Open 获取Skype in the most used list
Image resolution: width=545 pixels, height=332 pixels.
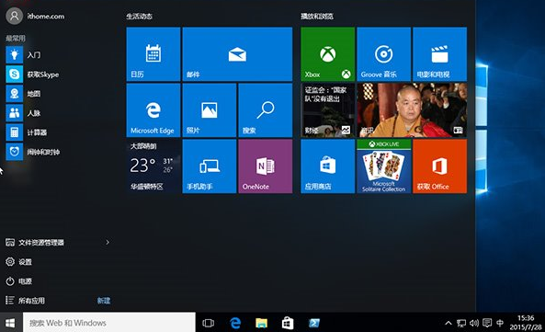click(x=59, y=74)
